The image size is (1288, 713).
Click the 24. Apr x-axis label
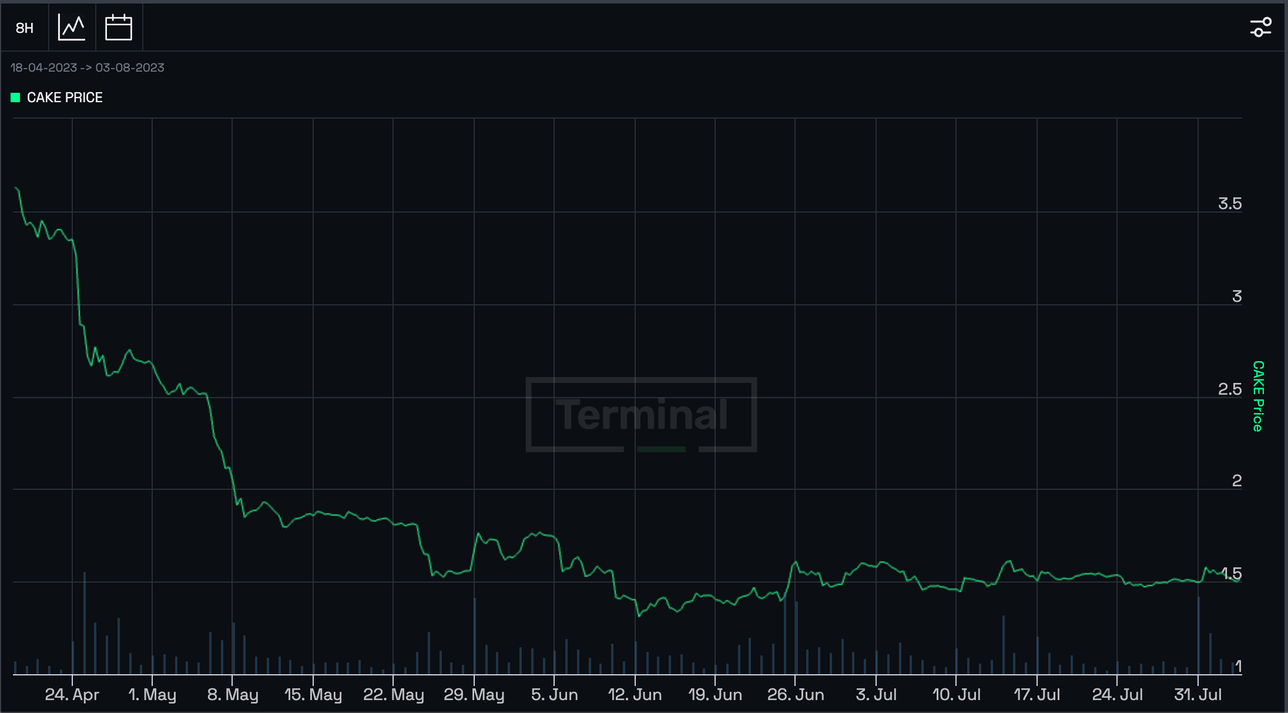click(x=72, y=695)
